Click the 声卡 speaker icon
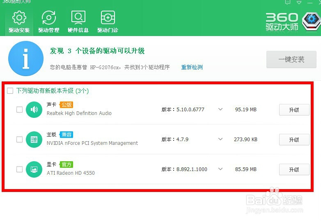The height and width of the screenshot is (221, 321). (x=34, y=110)
